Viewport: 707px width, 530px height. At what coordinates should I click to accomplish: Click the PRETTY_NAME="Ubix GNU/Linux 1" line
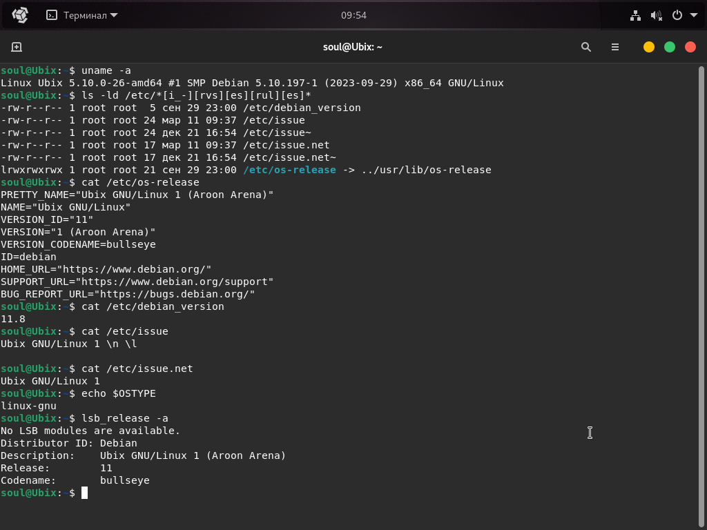[137, 195]
